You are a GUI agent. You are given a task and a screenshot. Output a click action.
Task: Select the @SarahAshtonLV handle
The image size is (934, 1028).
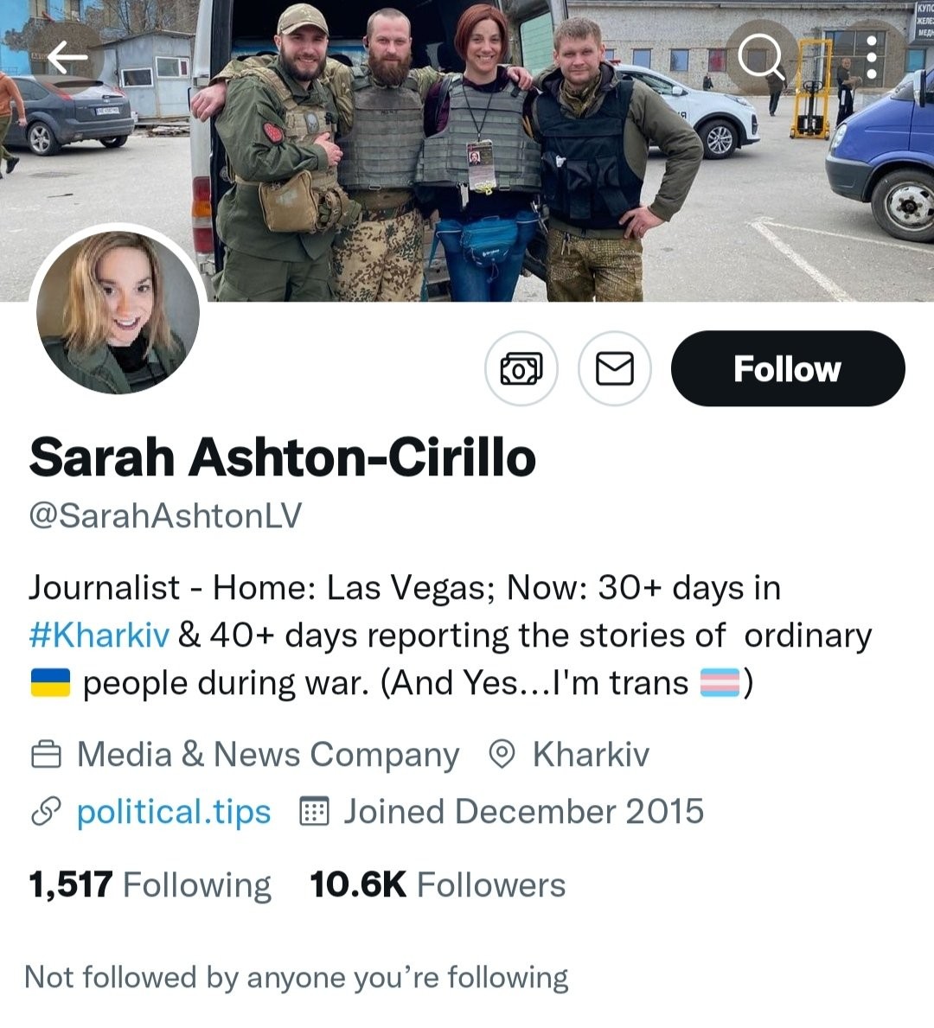coord(165,515)
